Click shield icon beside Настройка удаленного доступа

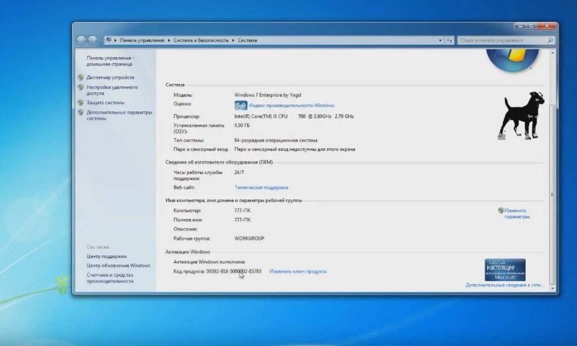[x=81, y=87]
